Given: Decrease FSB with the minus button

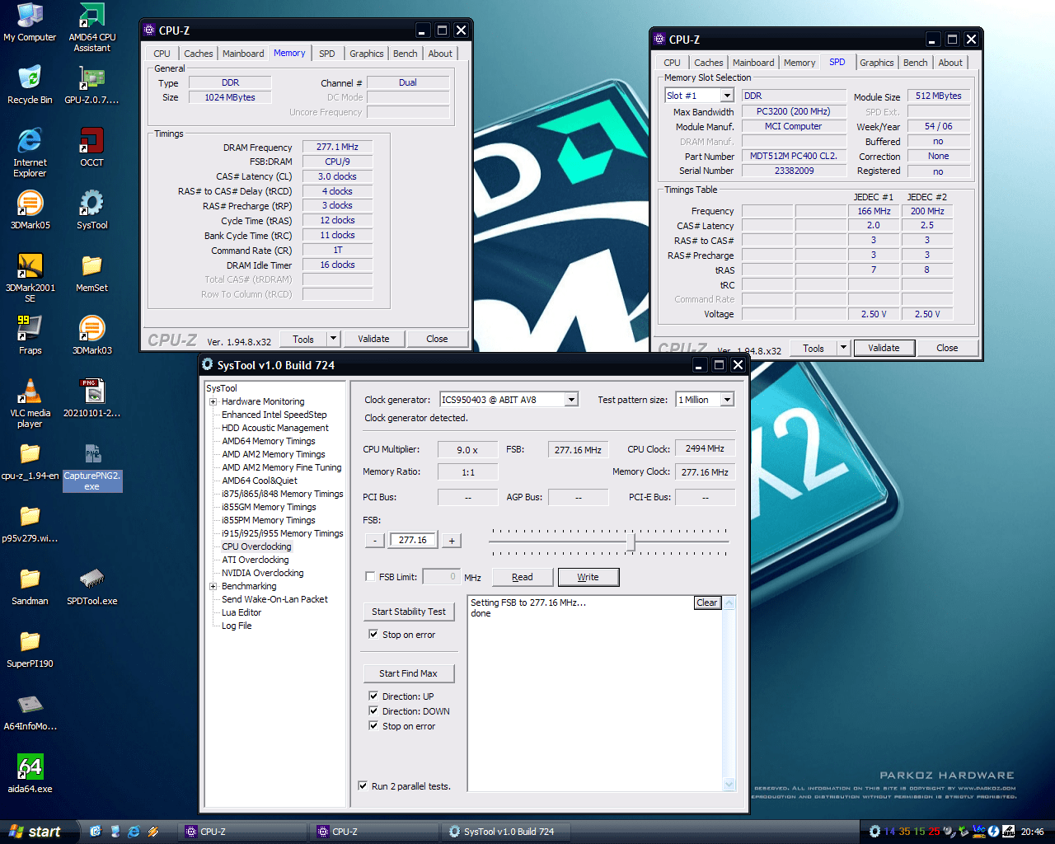Looking at the screenshot, I should [x=374, y=541].
